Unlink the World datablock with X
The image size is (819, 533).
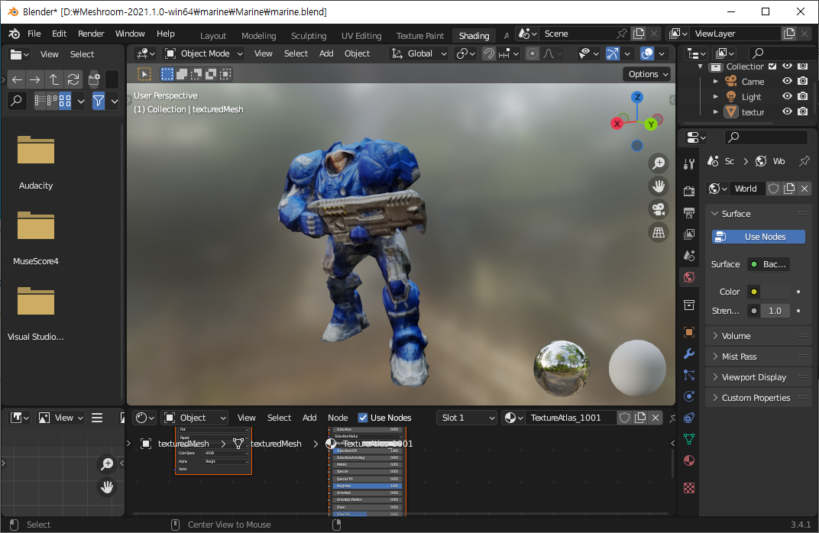(804, 189)
